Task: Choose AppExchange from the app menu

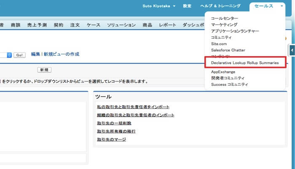Action: [223, 72]
